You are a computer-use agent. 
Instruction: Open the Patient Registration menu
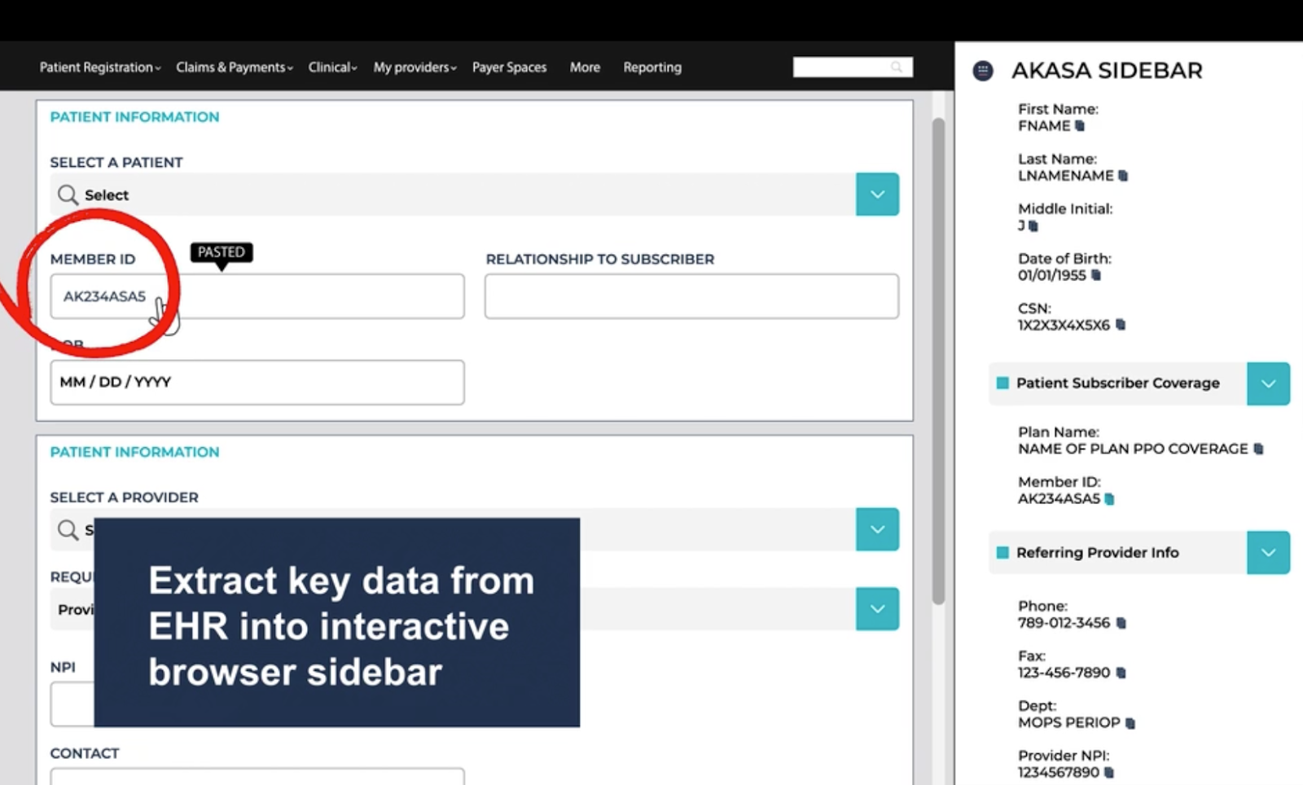pos(100,68)
